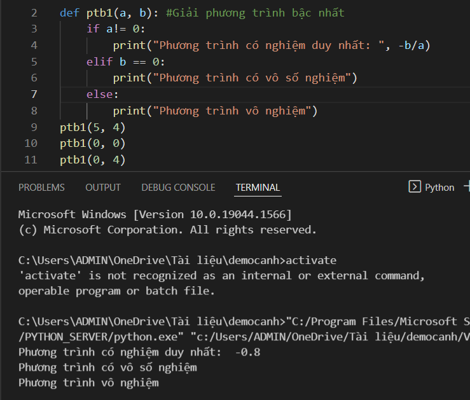470x400 pixels.
Task: Click the def ptb1(a, b) function definition
Action: click(x=109, y=13)
